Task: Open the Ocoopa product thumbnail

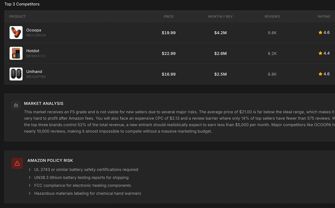Action: click(x=16, y=32)
